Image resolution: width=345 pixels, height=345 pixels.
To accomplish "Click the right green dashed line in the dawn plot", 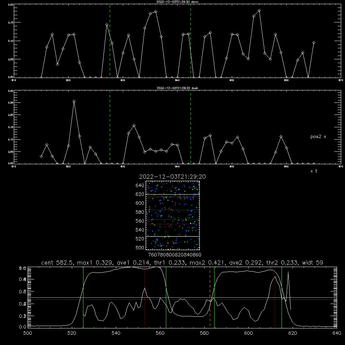I will pos(190,41).
